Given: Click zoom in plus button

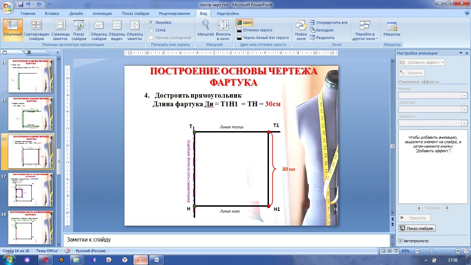Looking at the screenshot, I should [458, 251].
